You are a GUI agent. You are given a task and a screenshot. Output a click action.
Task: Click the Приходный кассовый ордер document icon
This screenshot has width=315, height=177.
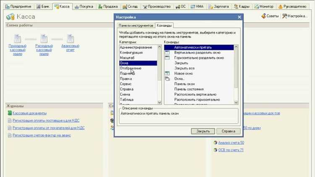18,38
